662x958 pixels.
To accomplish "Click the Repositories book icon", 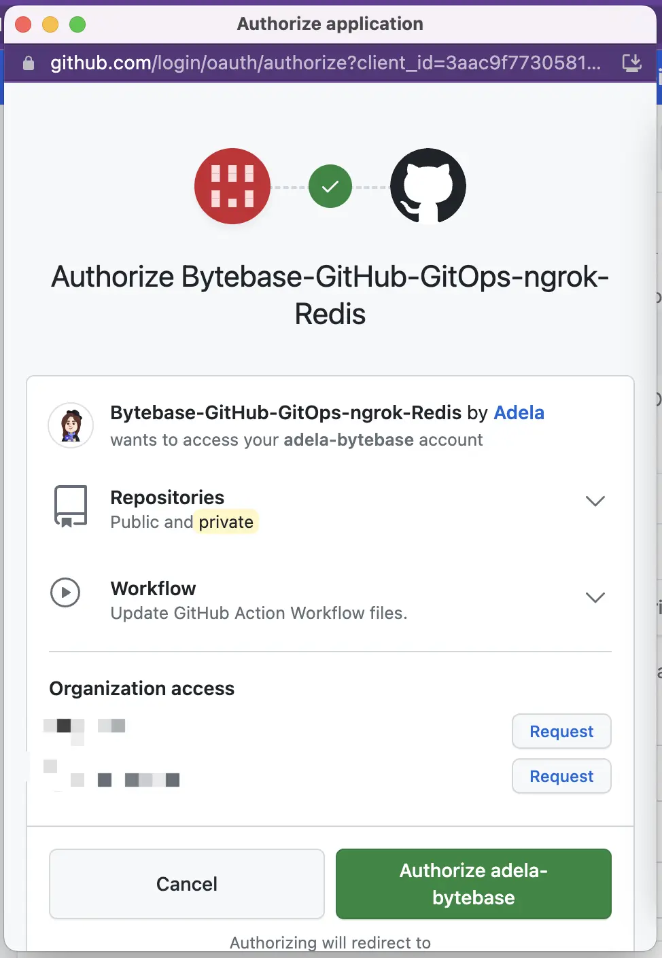I will [x=70, y=505].
